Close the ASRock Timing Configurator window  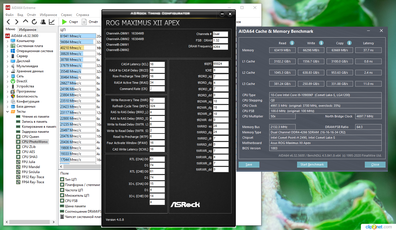pyautogui.click(x=230, y=14)
